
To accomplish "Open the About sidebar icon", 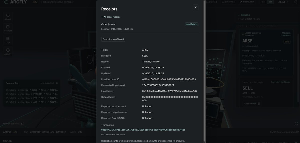I will point(8,16).
